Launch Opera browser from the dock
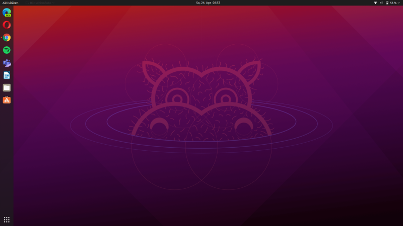The width and height of the screenshot is (403, 226). coord(7,25)
